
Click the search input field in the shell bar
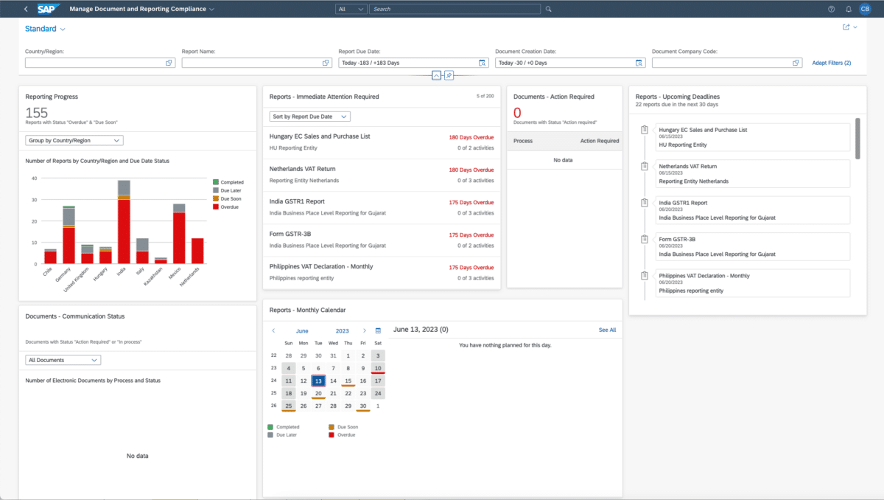point(455,9)
